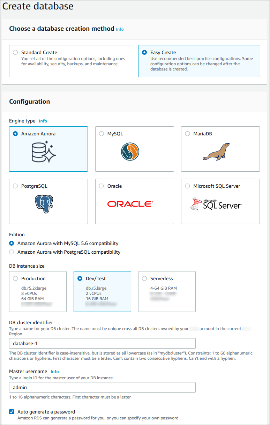Click the PostgreSQL elephant logo
The height and width of the screenshot is (425, 270).
[x=44, y=204]
